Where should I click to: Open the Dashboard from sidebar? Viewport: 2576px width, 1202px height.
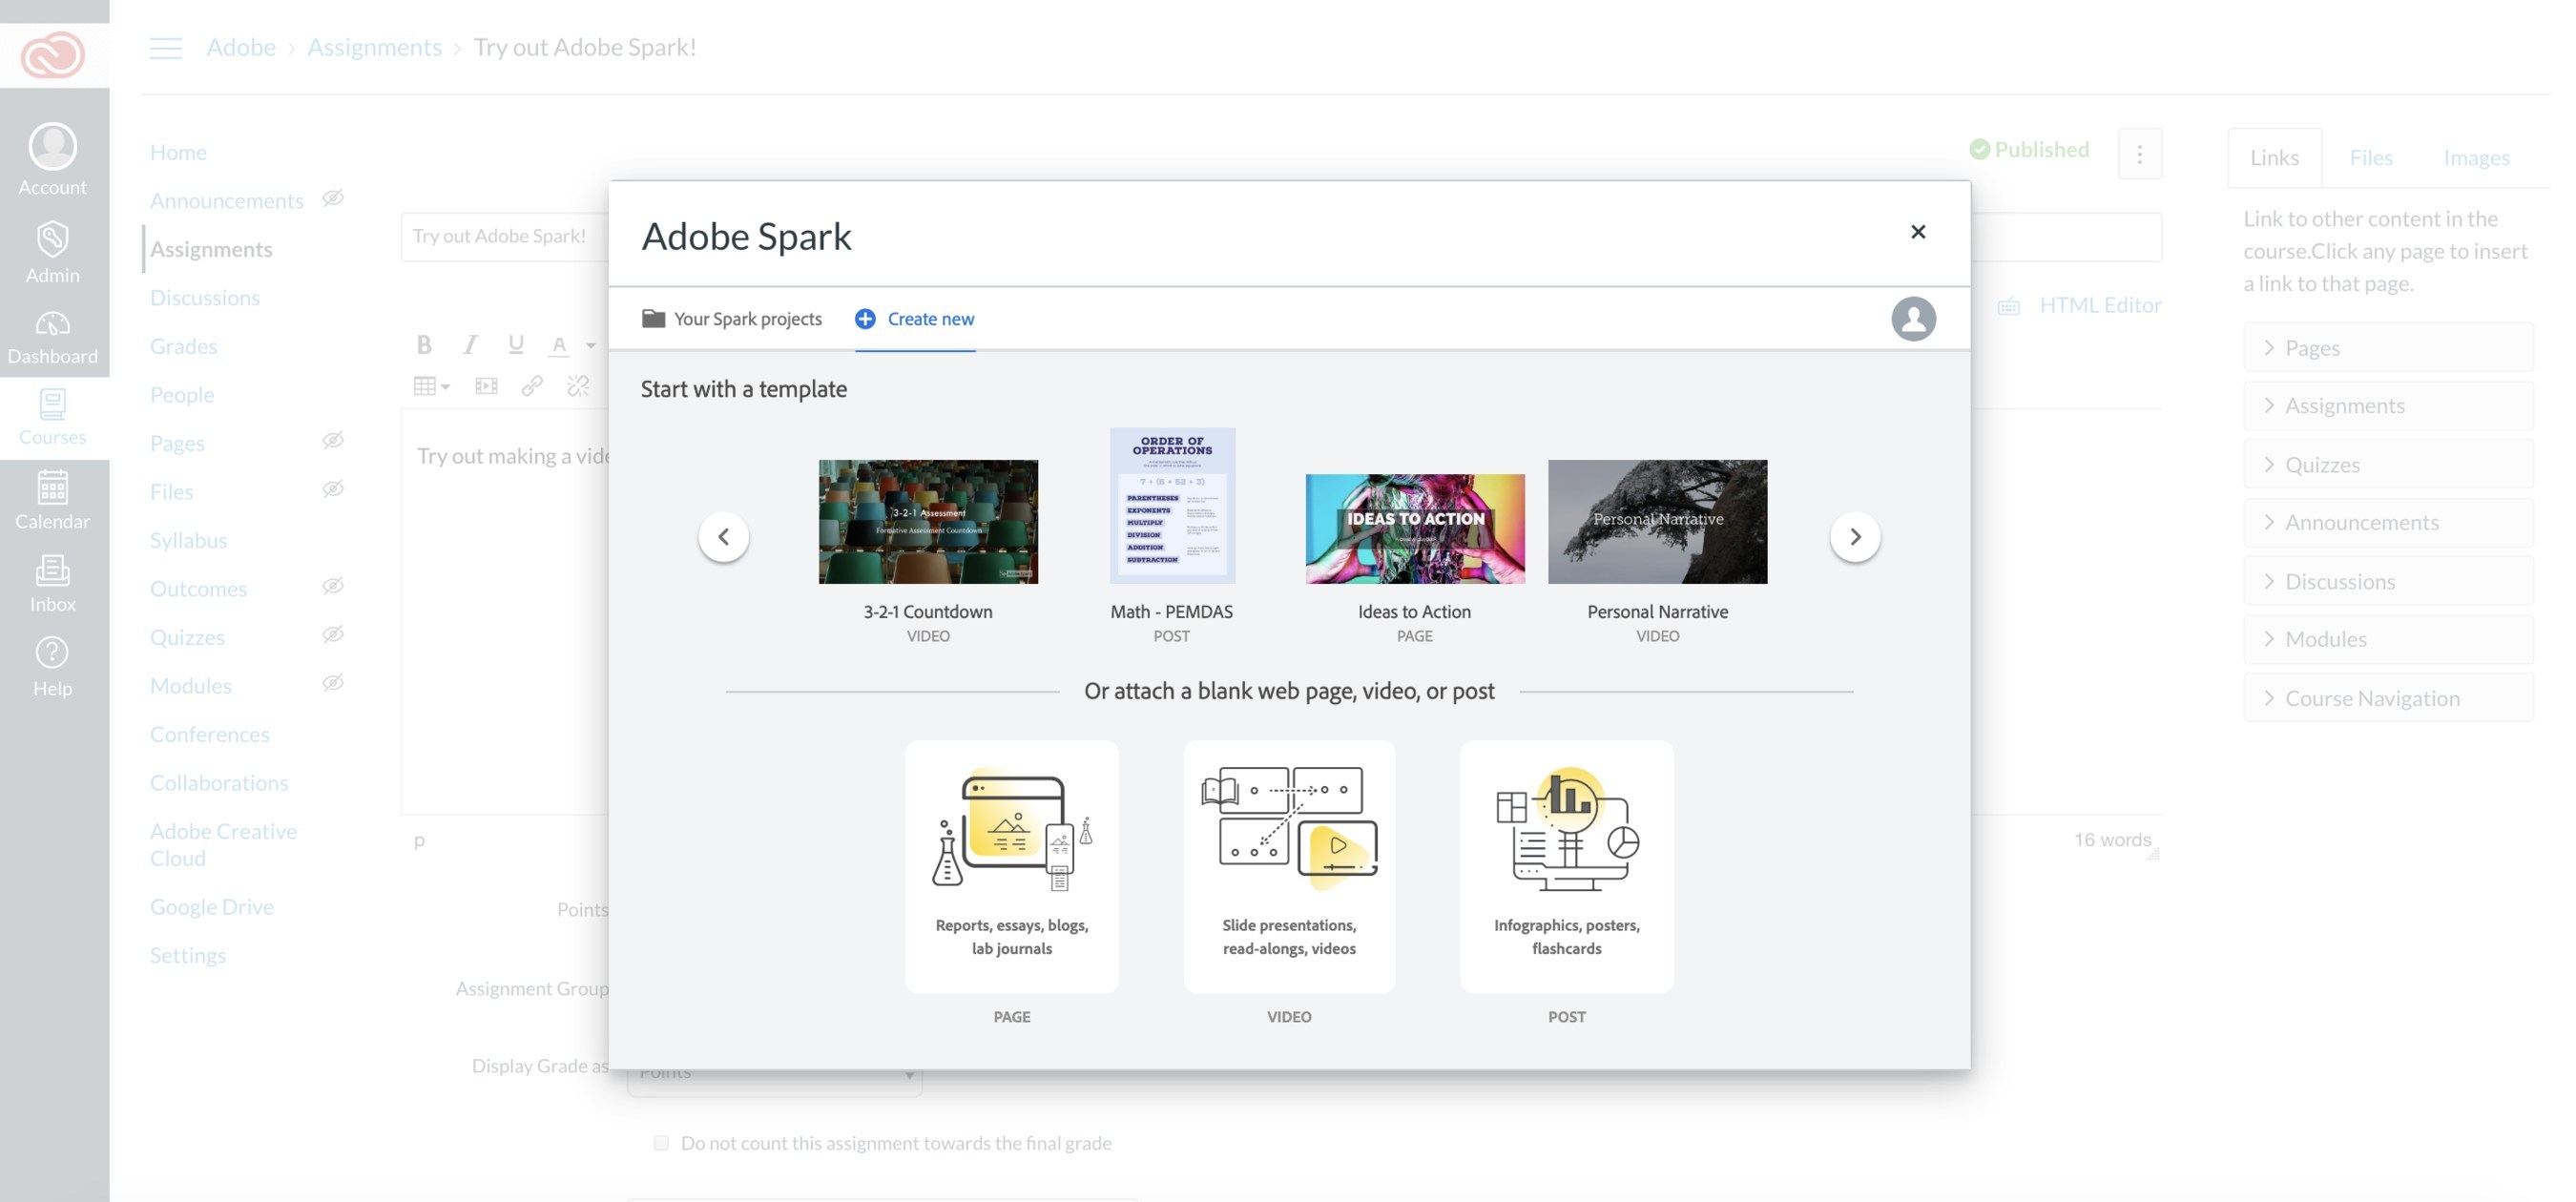pos(53,337)
